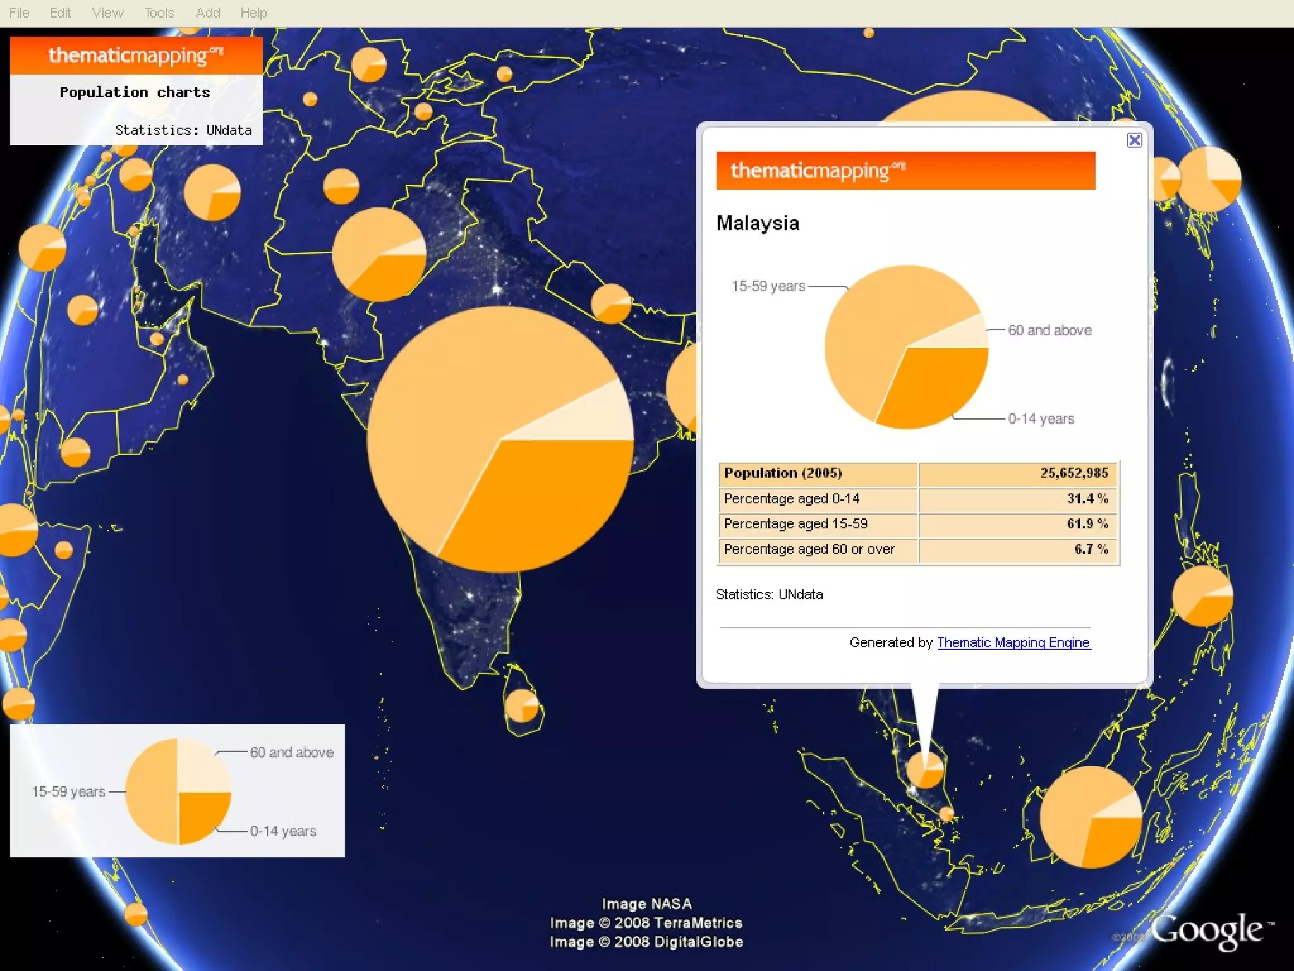Click the thematicmapping banner inside the balloon

click(905, 170)
